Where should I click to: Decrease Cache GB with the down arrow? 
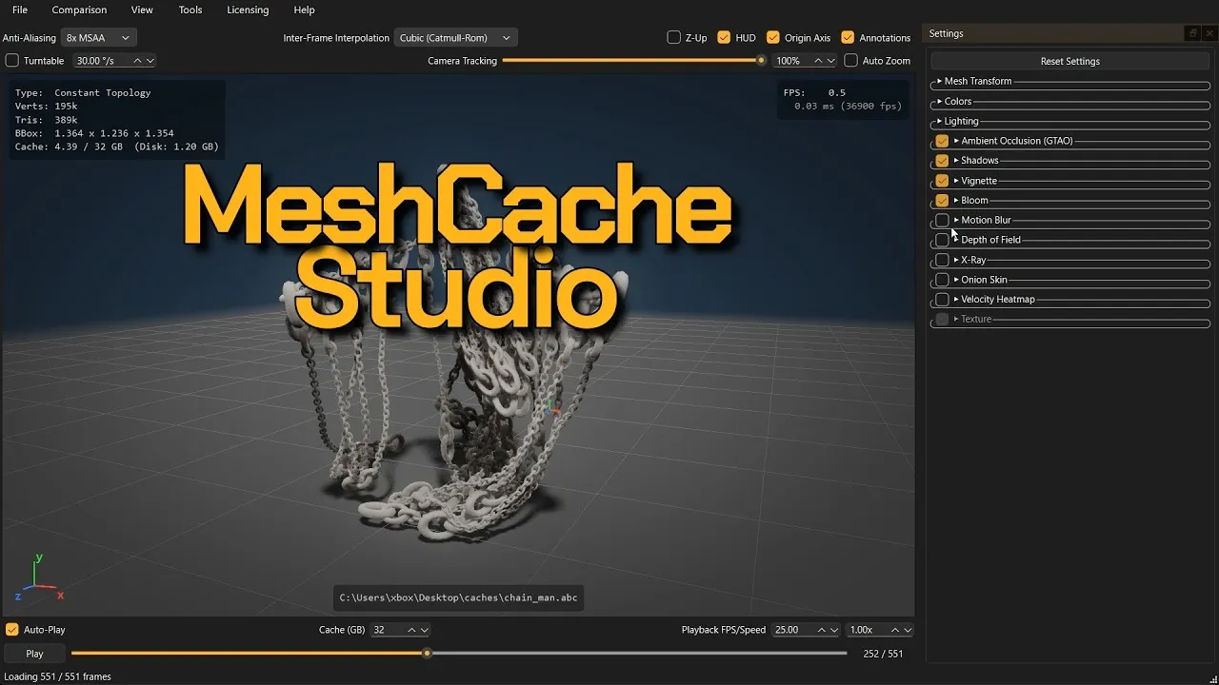[x=424, y=630]
